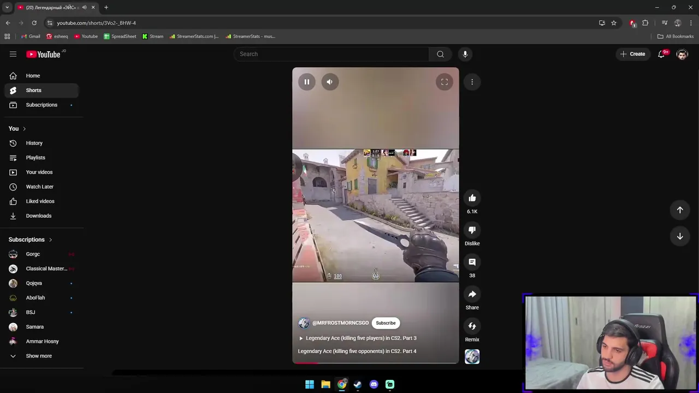Open the Chrome tab search dropdown
Viewport: 699px width, 393px height.
pos(7,8)
